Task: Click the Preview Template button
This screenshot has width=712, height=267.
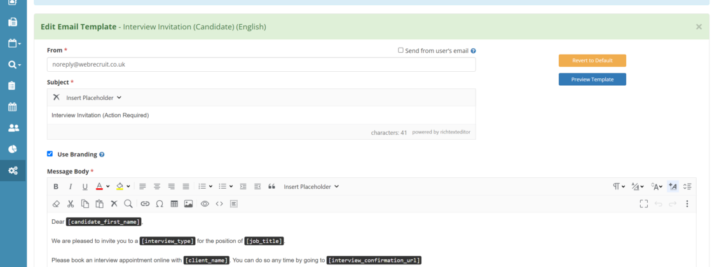Action: pos(592,79)
